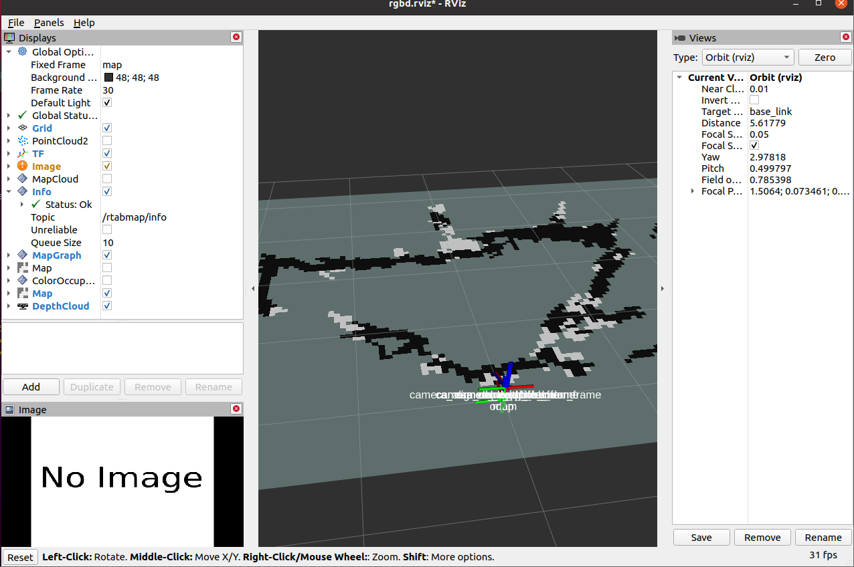The image size is (854, 567).
Task: Click the Views panel header icon
Action: pyautogui.click(x=681, y=37)
